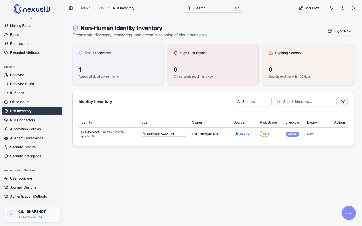Toggle the sidebar panel icon

(x=71, y=8)
